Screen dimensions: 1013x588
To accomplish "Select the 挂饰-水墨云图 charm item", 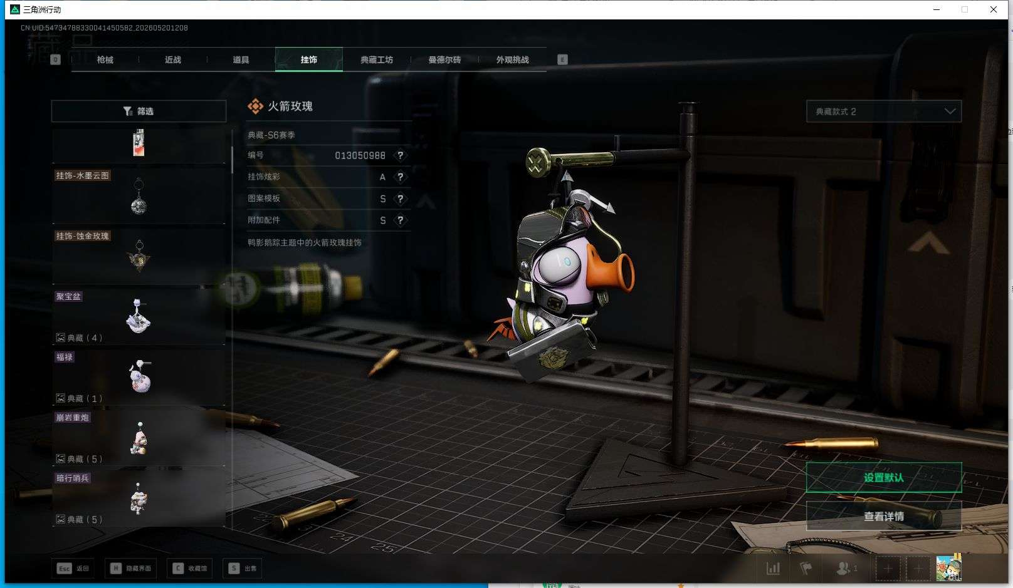I will pyautogui.click(x=139, y=195).
